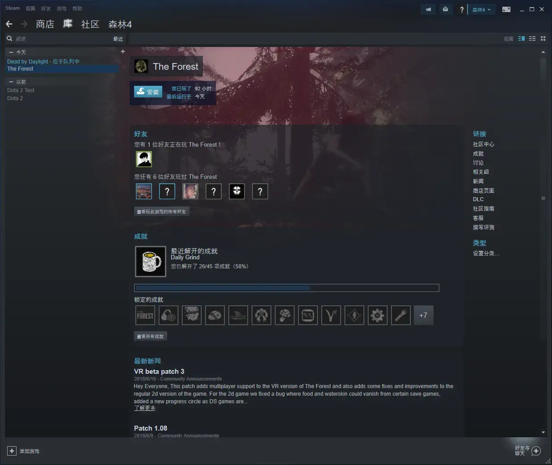Click 查看玩此游戏的所有好友 button
This screenshot has width=552, height=465.
pyautogui.click(x=162, y=211)
